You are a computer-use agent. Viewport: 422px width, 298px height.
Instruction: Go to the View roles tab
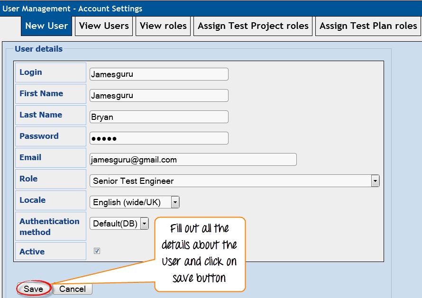[164, 26]
